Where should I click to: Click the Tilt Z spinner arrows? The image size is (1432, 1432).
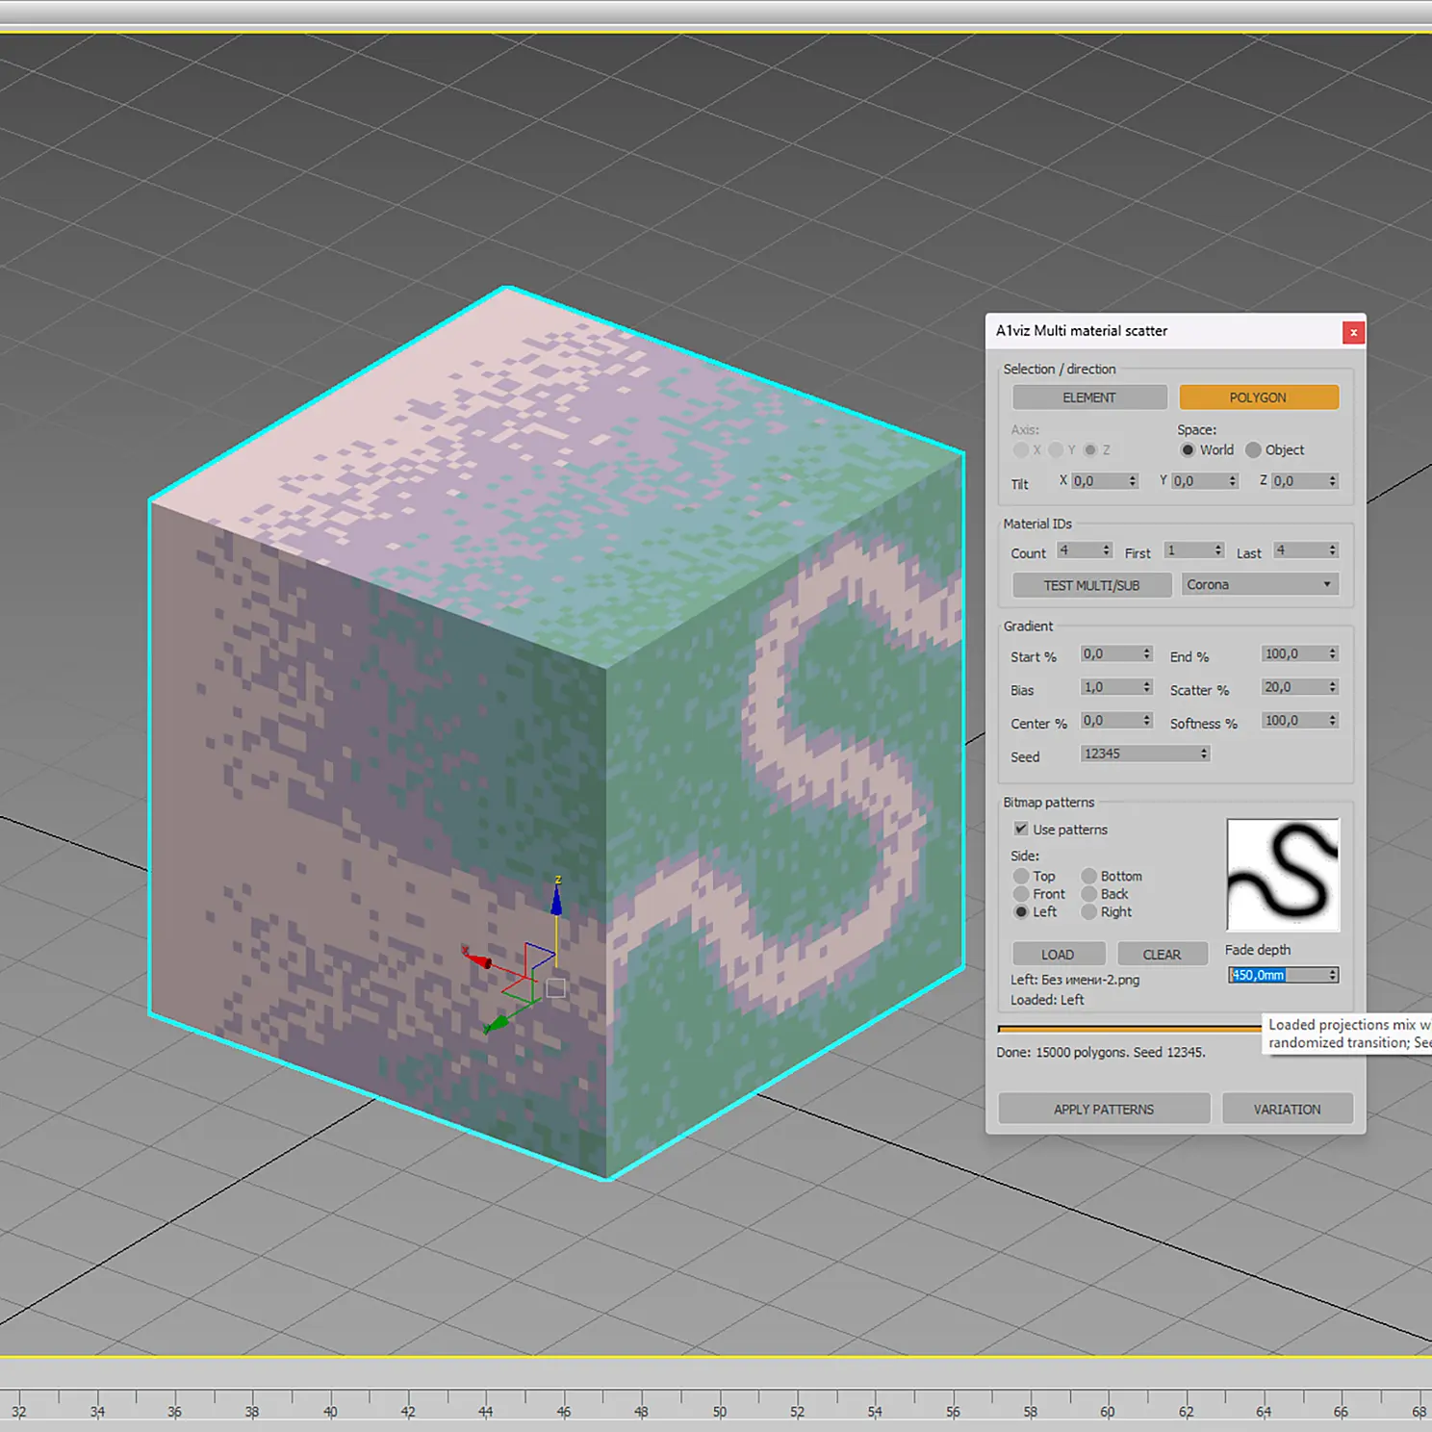(x=1333, y=480)
